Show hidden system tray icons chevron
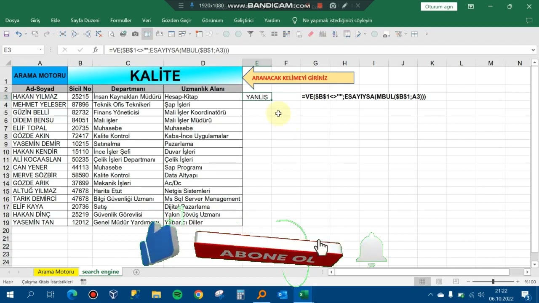539x303 pixels. coord(430,295)
